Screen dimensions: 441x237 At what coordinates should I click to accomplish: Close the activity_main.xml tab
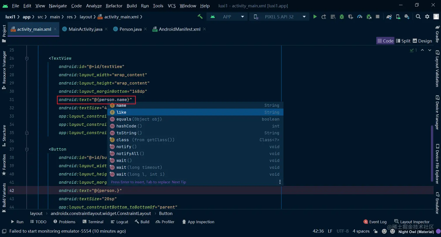(x=55, y=29)
